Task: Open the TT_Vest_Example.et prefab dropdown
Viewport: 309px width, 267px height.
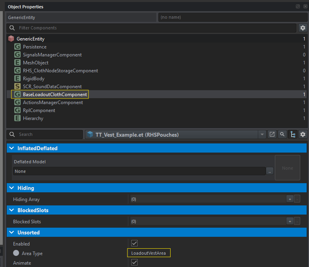Action: 262,135
